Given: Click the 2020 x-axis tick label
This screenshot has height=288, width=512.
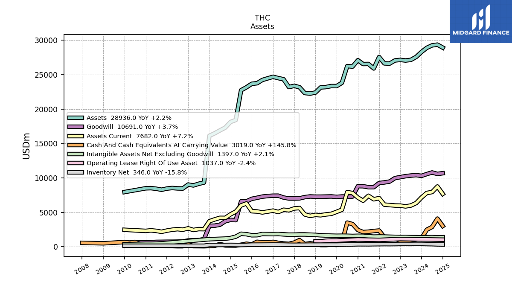Looking at the screenshot, I should click(x=336, y=268).
